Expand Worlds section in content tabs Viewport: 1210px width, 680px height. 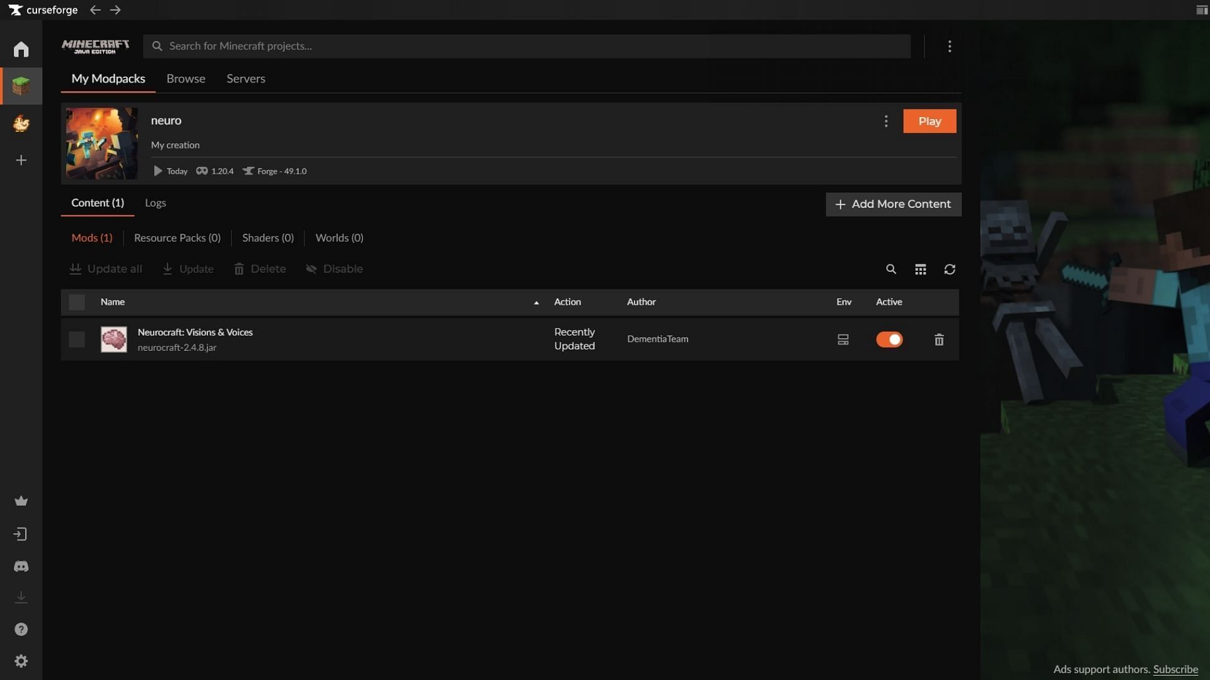[338, 237]
